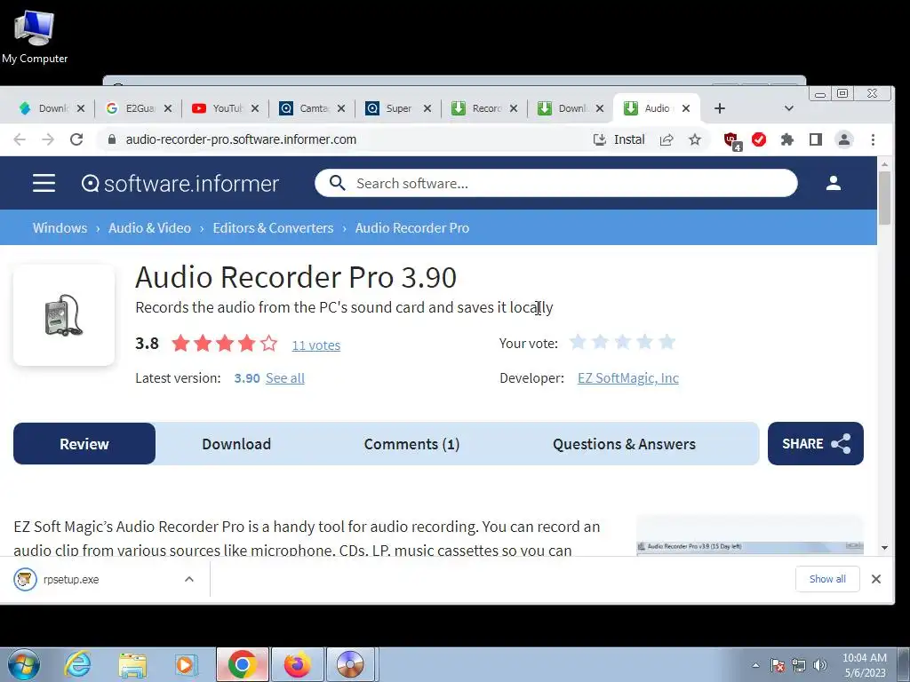Expand options for rpsetup.exe download
Image resolution: width=910 pixels, height=682 pixels.
tap(189, 579)
